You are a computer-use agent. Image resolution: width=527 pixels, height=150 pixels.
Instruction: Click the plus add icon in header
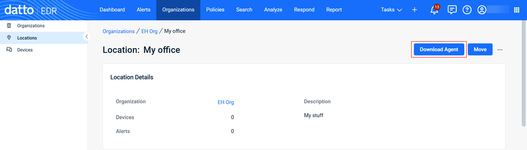(414, 10)
